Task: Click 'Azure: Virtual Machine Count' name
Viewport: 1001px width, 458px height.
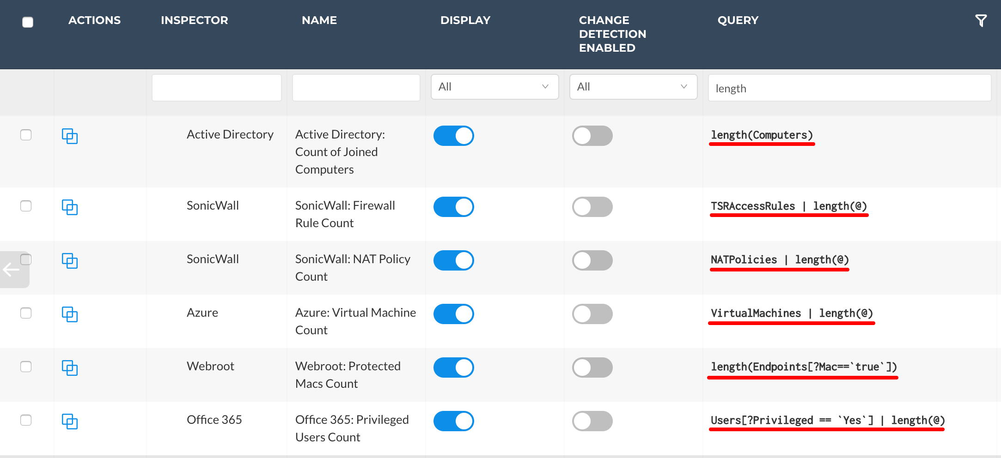Action: point(356,321)
